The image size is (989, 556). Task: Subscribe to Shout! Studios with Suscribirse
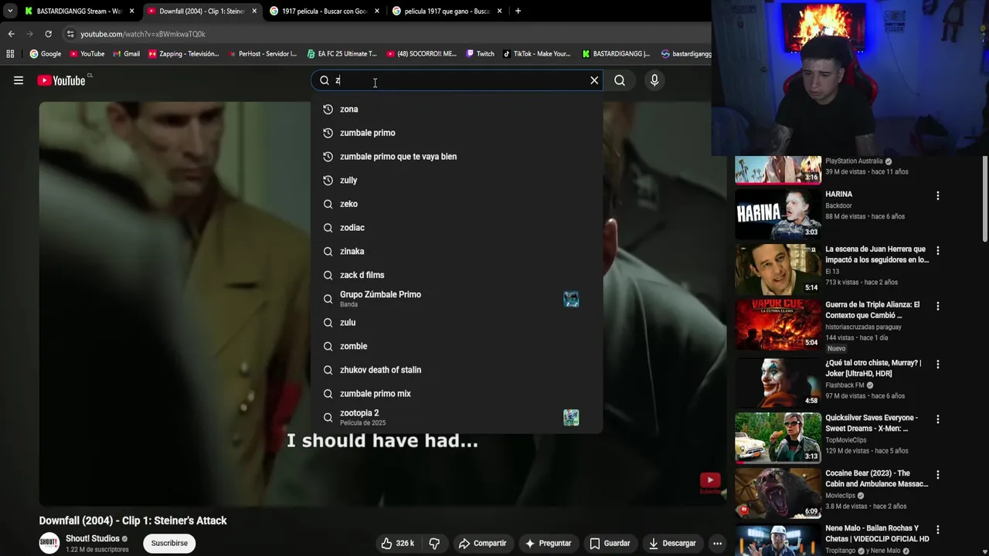(169, 543)
